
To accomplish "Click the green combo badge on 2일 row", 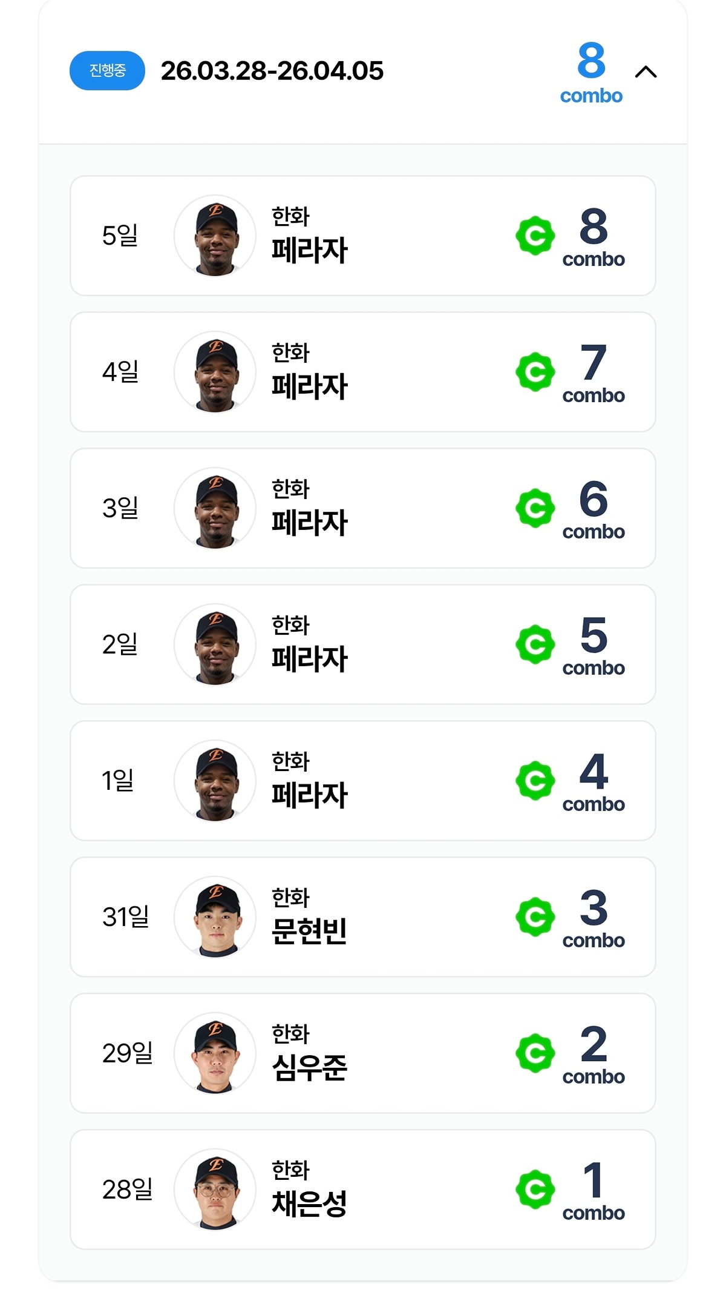I will [x=535, y=644].
